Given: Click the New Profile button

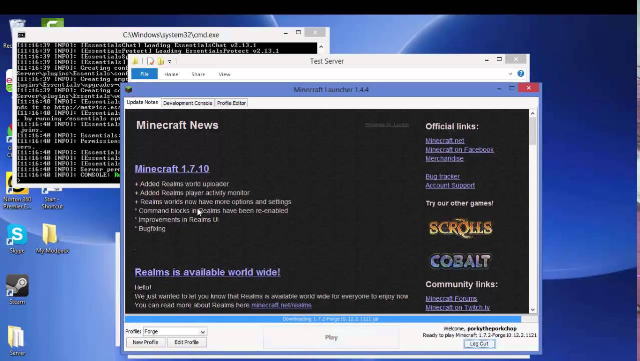Looking at the screenshot, I should click(x=145, y=342).
